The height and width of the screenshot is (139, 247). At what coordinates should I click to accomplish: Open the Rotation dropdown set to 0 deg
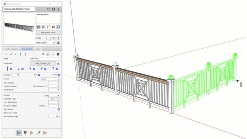tap(51, 95)
